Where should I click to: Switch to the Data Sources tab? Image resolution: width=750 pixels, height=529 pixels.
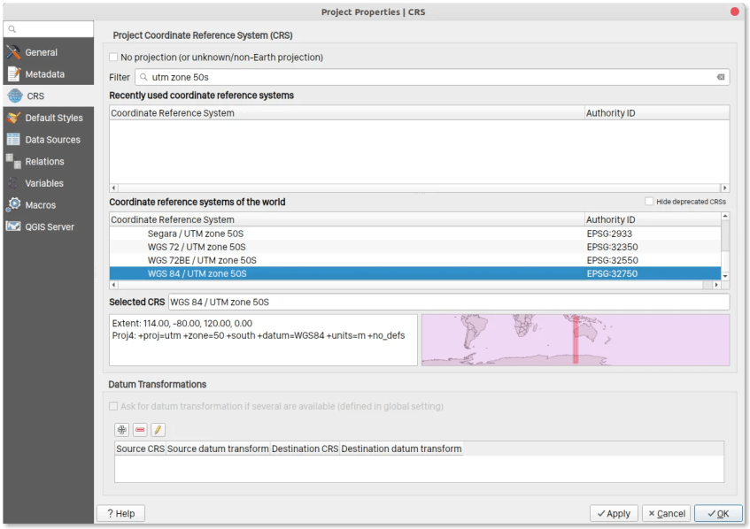pos(49,140)
